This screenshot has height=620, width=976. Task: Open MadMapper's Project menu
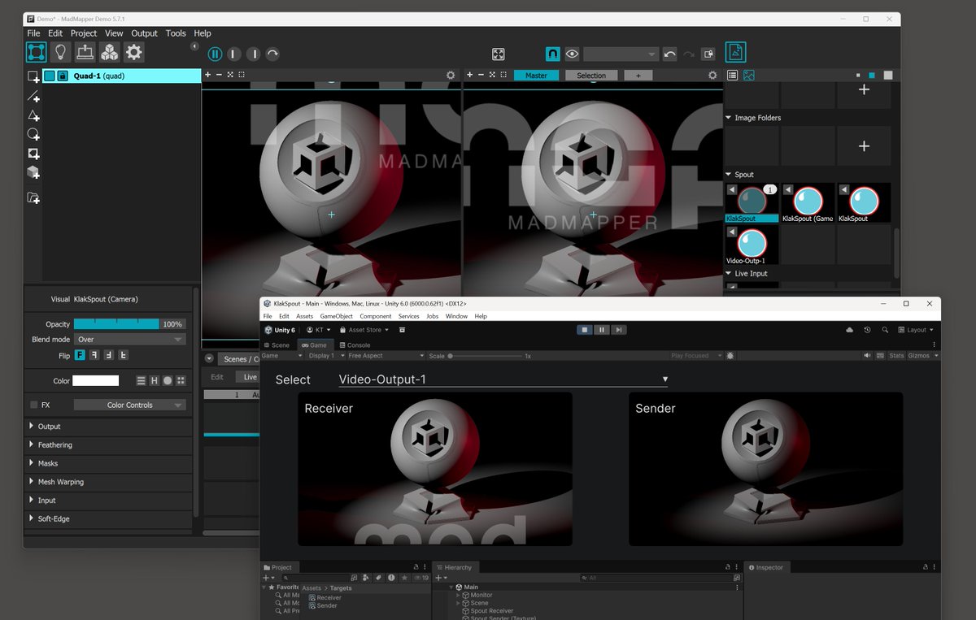pos(84,33)
